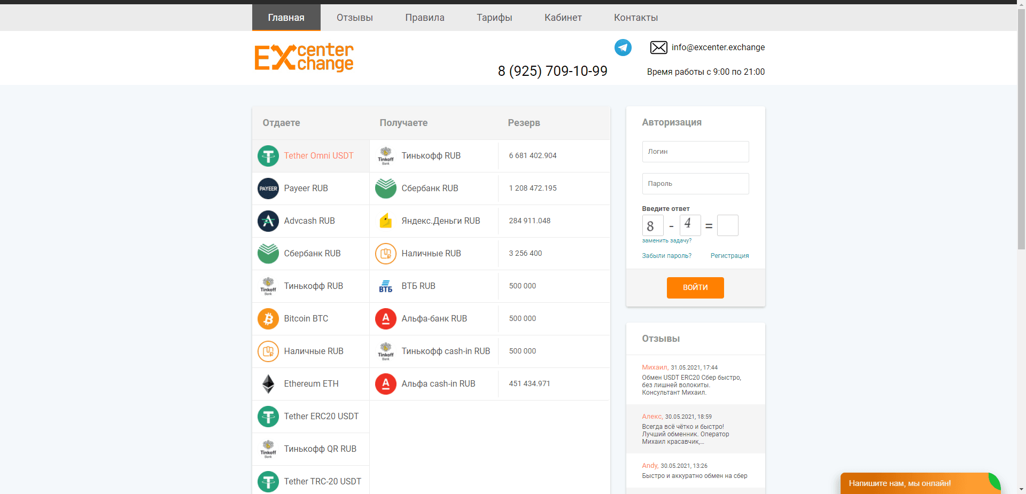This screenshot has height=494, width=1026.
Task: Click the Сбербанк RUB leaf icon
Action: click(x=268, y=253)
